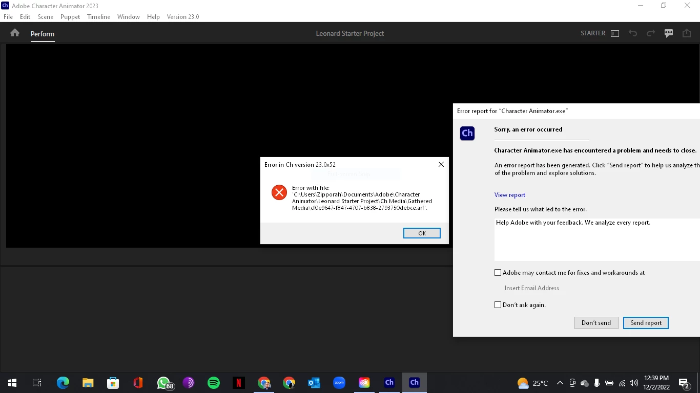Open Wi-Fi network settings in tray
The image size is (700, 393).
pos(622,383)
